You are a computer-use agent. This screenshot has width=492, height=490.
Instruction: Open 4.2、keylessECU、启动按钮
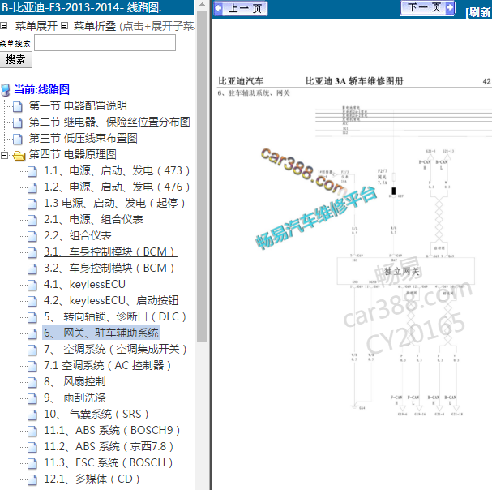pyautogui.click(x=111, y=301)
